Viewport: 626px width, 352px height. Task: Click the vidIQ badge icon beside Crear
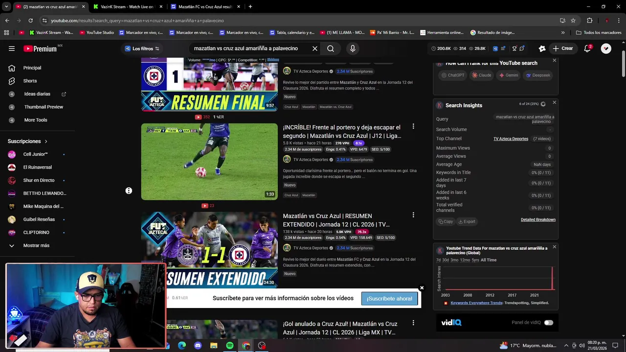click(x=542, y=48)
